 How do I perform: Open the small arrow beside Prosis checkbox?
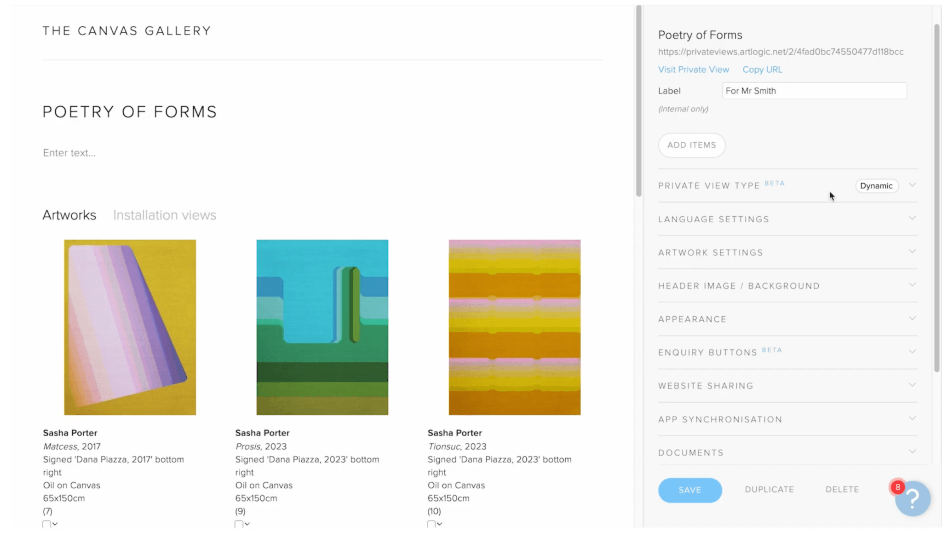(247, 524)
